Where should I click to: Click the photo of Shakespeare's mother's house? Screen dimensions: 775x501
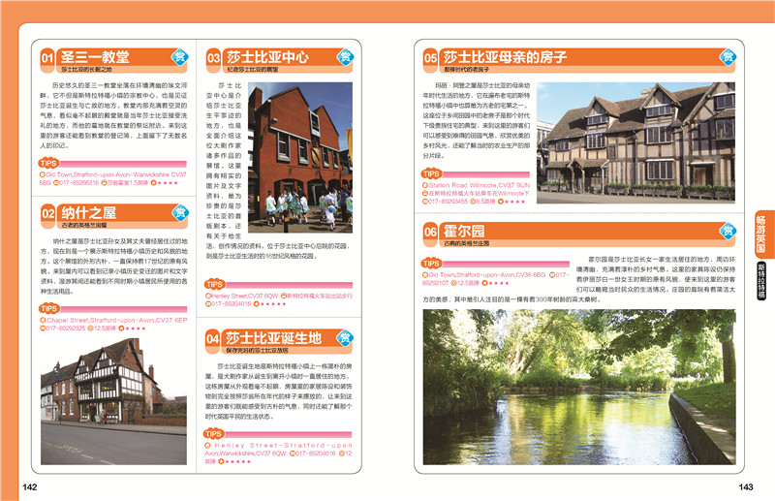pyautogui.click(x=635, y=142)
